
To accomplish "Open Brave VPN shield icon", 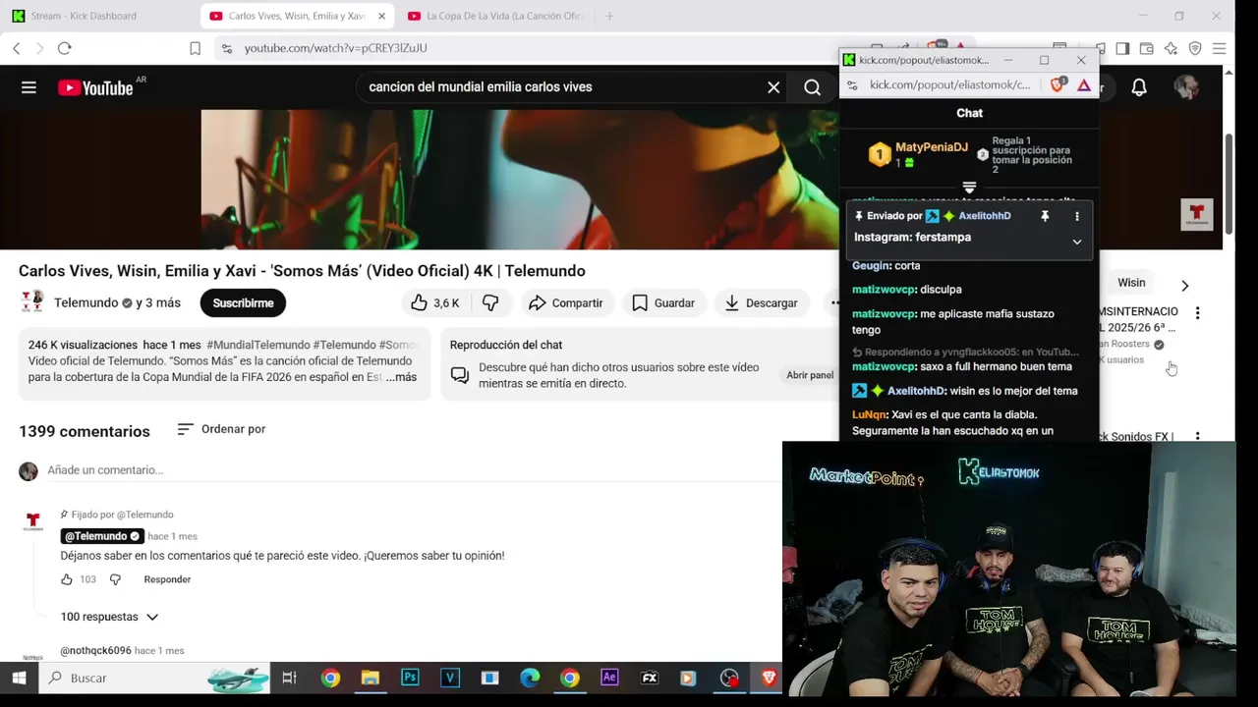I will pos(1195,48).
